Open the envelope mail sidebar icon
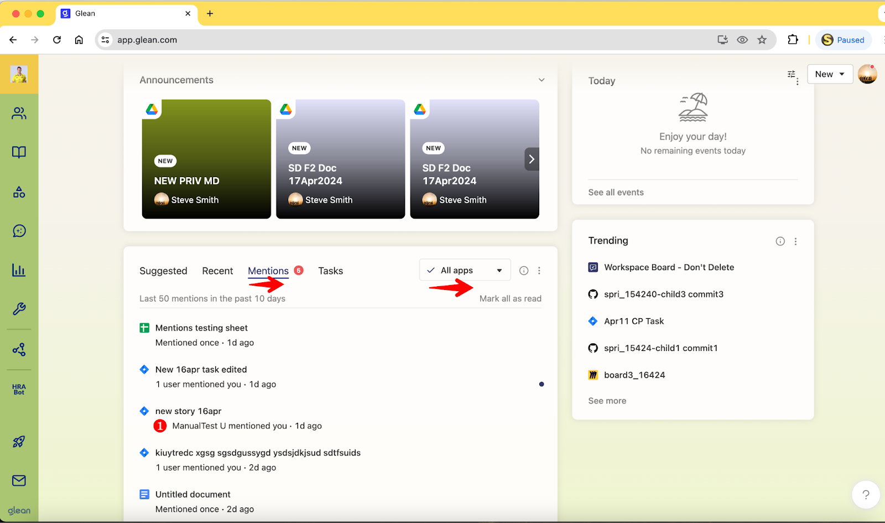Viewport: 885px width, 523px height. [19, 480]
